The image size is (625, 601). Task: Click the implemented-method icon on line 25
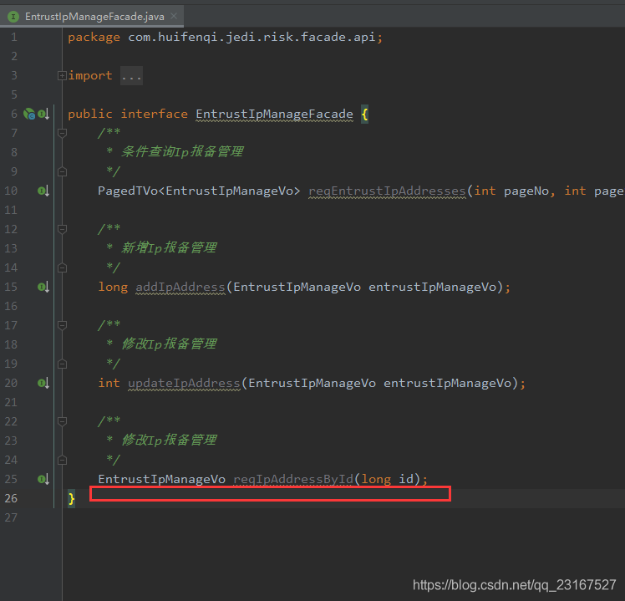[x=43, y=479]
